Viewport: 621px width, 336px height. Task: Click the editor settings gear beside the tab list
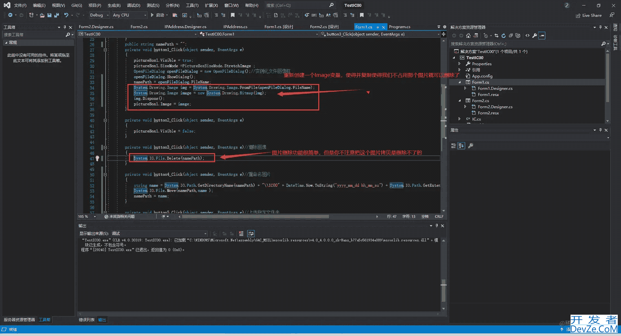pyautogui.click(x=445, y=27)
